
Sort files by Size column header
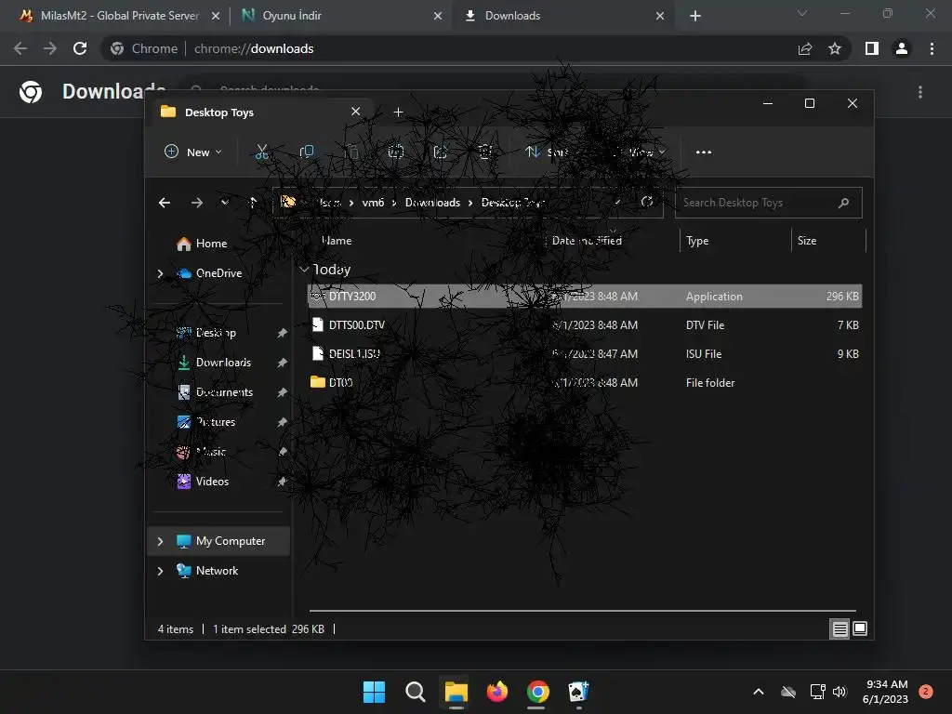pyautogui.click(x=807, y=241)
